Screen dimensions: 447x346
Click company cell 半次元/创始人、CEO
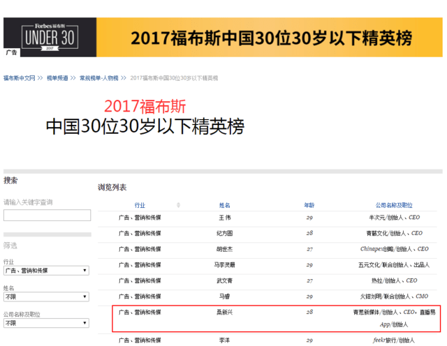394,218
